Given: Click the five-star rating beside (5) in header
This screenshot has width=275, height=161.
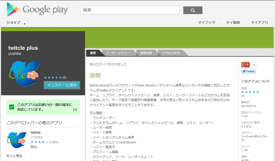Looking at the screenshot, I should pyautogui.click(x=53, y=78).
